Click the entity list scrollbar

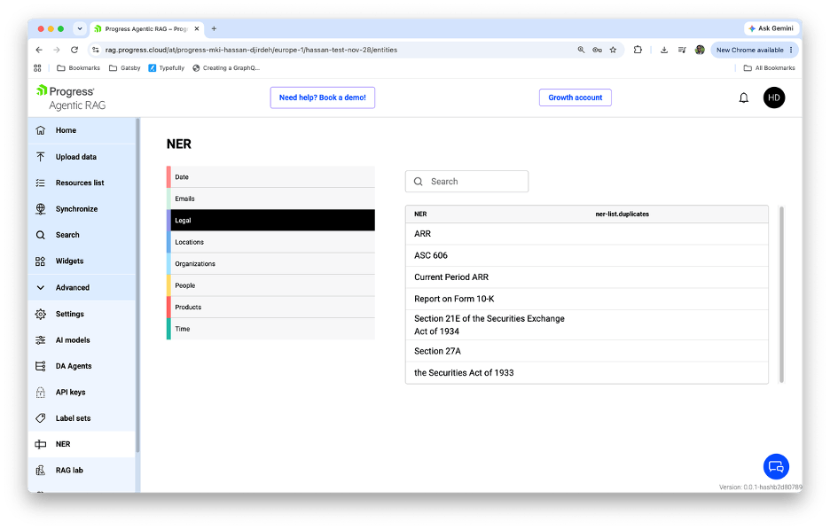pyautogui.click(x=781, y=294)
